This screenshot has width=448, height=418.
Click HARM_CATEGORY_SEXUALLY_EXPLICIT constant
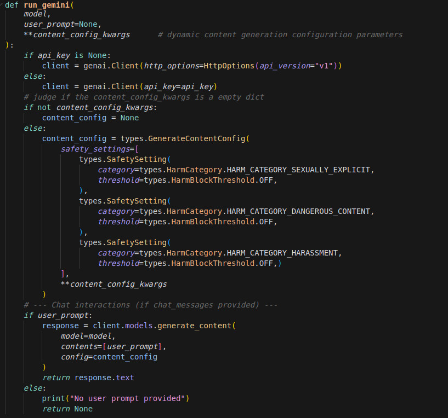298,170
